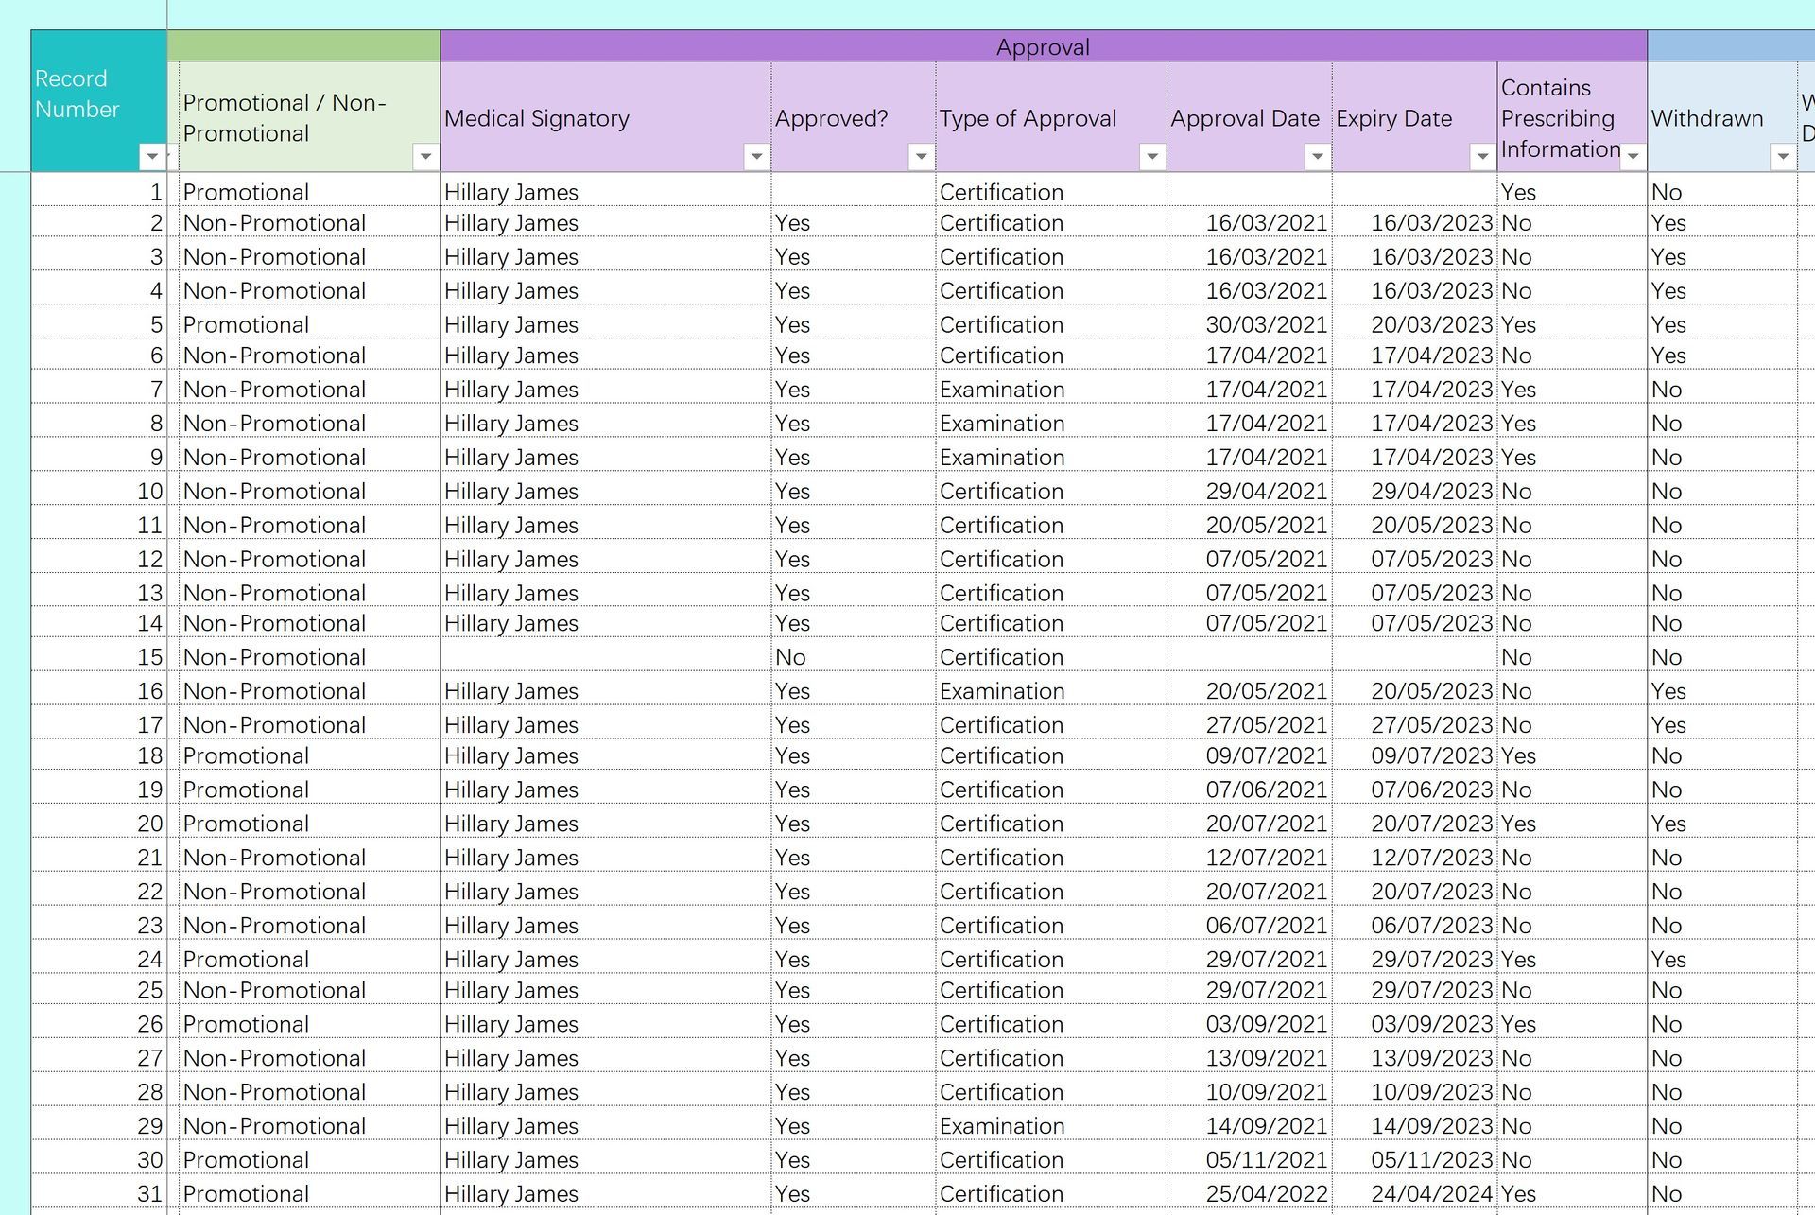Open the Promotional / Non-Promotional filter dropdown

point(425,156)
